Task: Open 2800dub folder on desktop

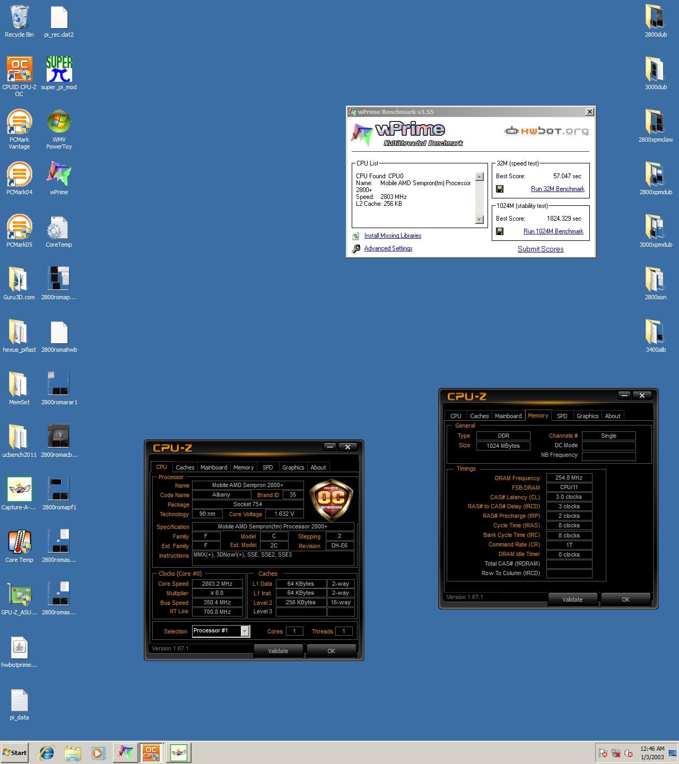Action: tap(656, 21)
